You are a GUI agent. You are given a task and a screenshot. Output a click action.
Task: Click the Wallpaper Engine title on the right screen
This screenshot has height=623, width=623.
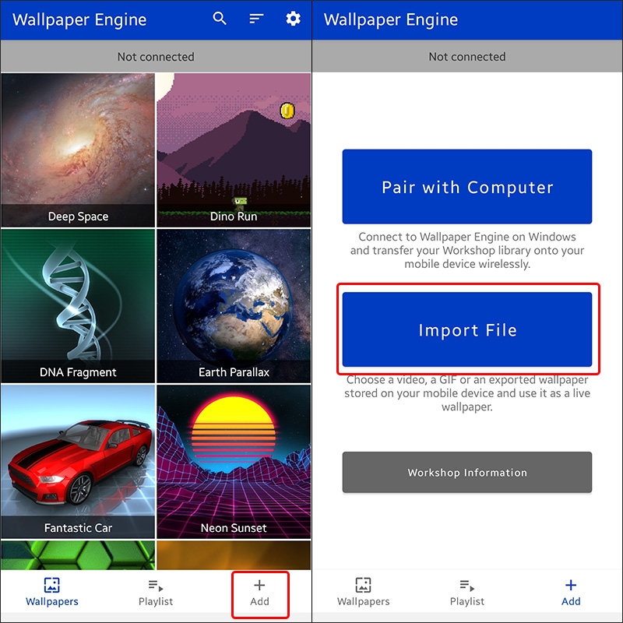tap(391, 19)
